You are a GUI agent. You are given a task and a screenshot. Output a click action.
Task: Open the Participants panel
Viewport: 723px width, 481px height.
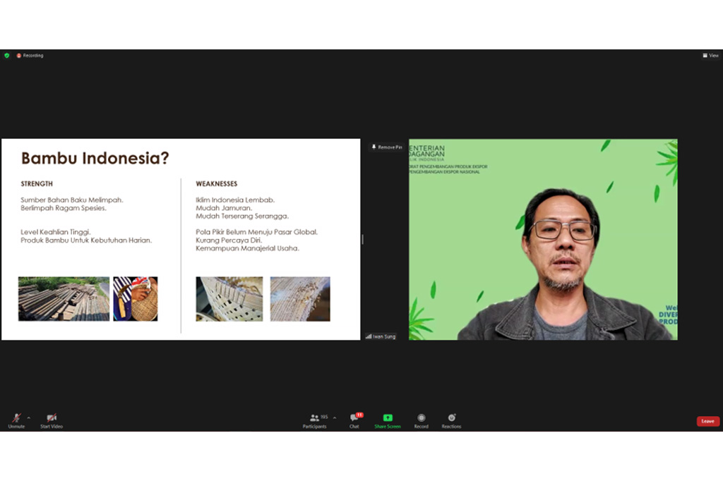(315, 420)
